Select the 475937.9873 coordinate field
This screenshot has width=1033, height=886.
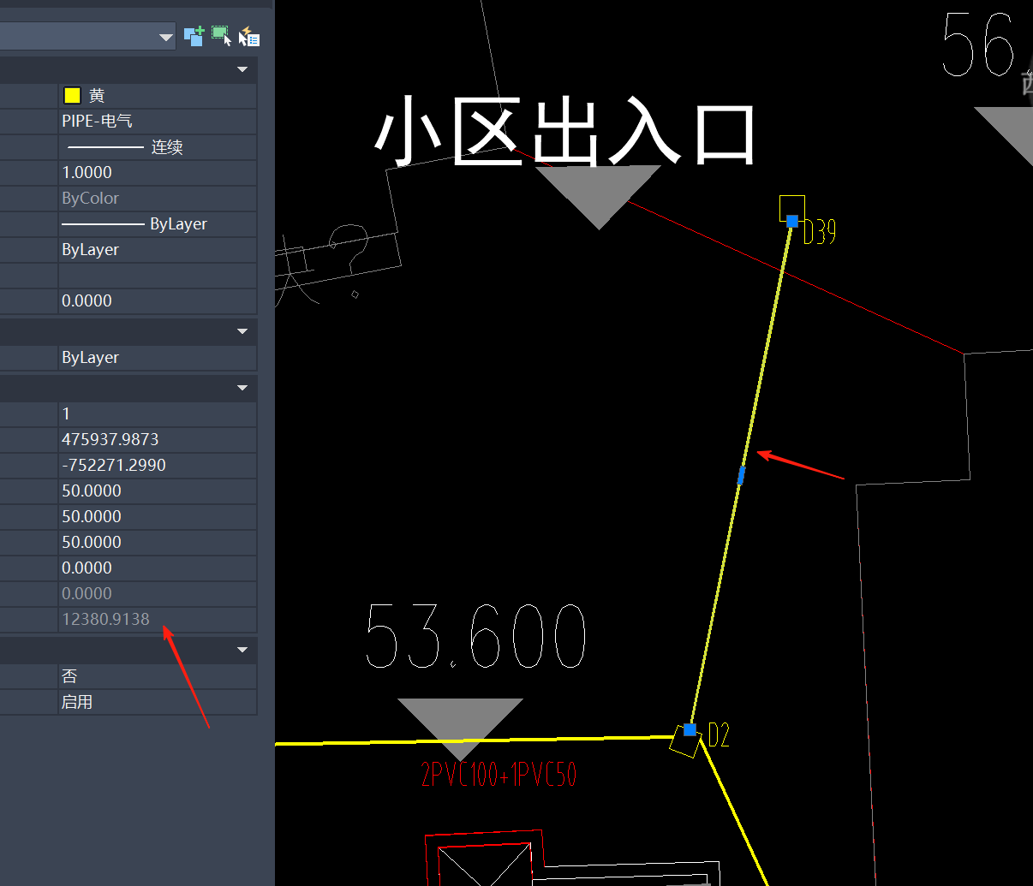click(158, 439)
